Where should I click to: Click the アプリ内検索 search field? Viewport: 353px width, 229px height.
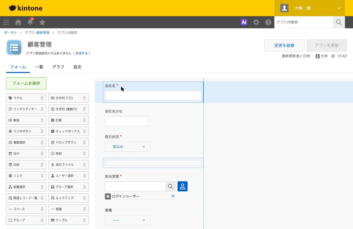[304, 22]
